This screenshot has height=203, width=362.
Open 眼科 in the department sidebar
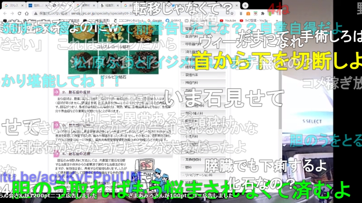(x=203, y=167)
